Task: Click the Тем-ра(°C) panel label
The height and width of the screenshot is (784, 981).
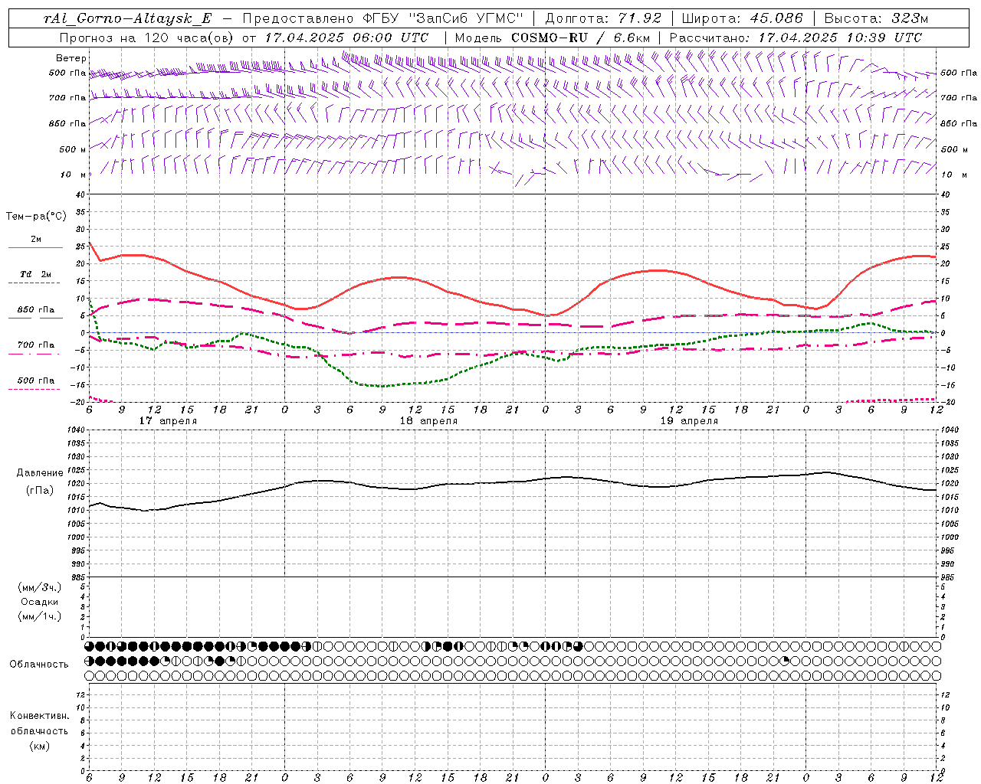Action: click(36, 217)
